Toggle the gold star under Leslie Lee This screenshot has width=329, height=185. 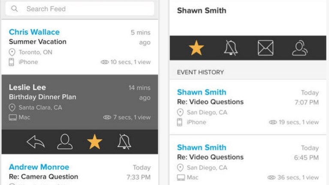94,142
